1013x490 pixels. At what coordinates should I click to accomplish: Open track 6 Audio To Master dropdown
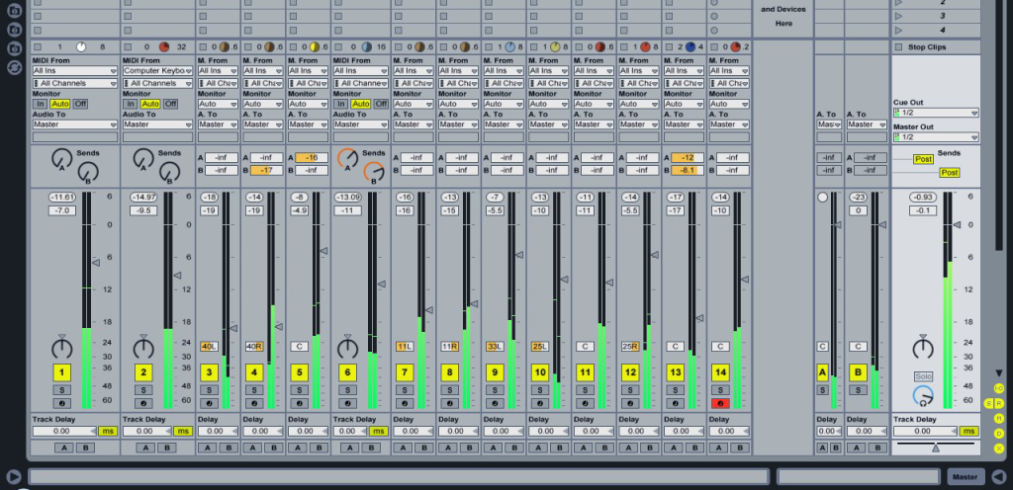tap(360, 124)
